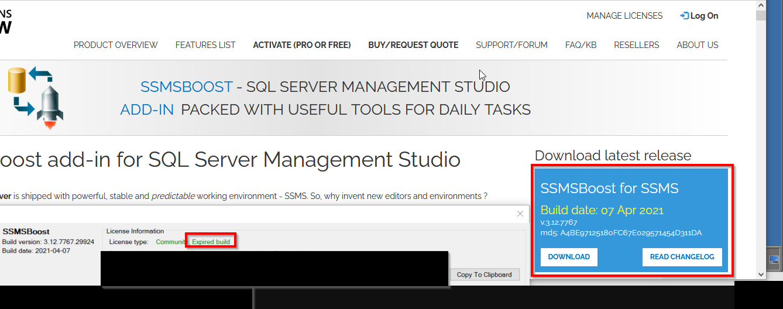The width and height of the screenshot is (783, 309).
Task: Go to the About Us page
Action: click(x=698, y=45)
